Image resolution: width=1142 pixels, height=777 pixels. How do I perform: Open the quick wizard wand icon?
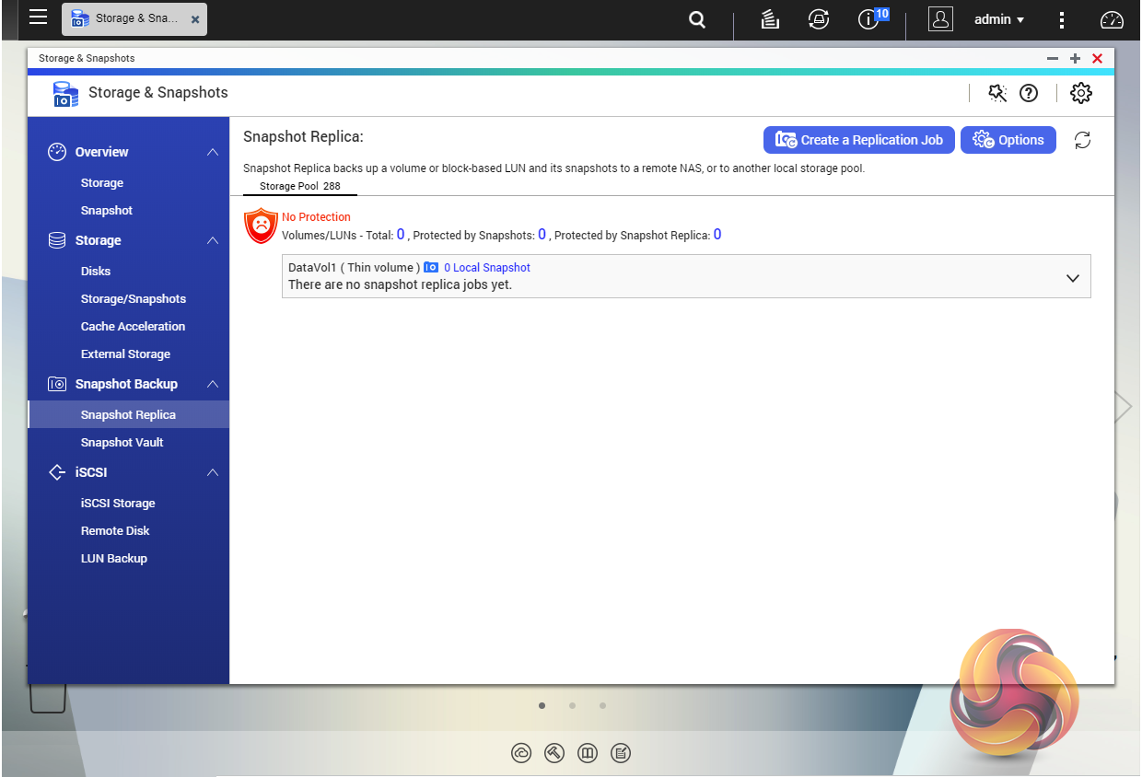(997, 93)
